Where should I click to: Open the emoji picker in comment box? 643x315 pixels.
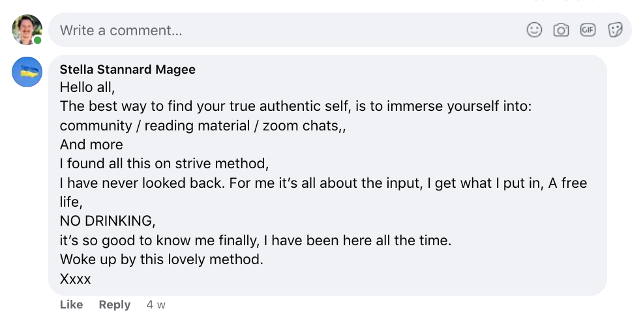pos(534,30)
